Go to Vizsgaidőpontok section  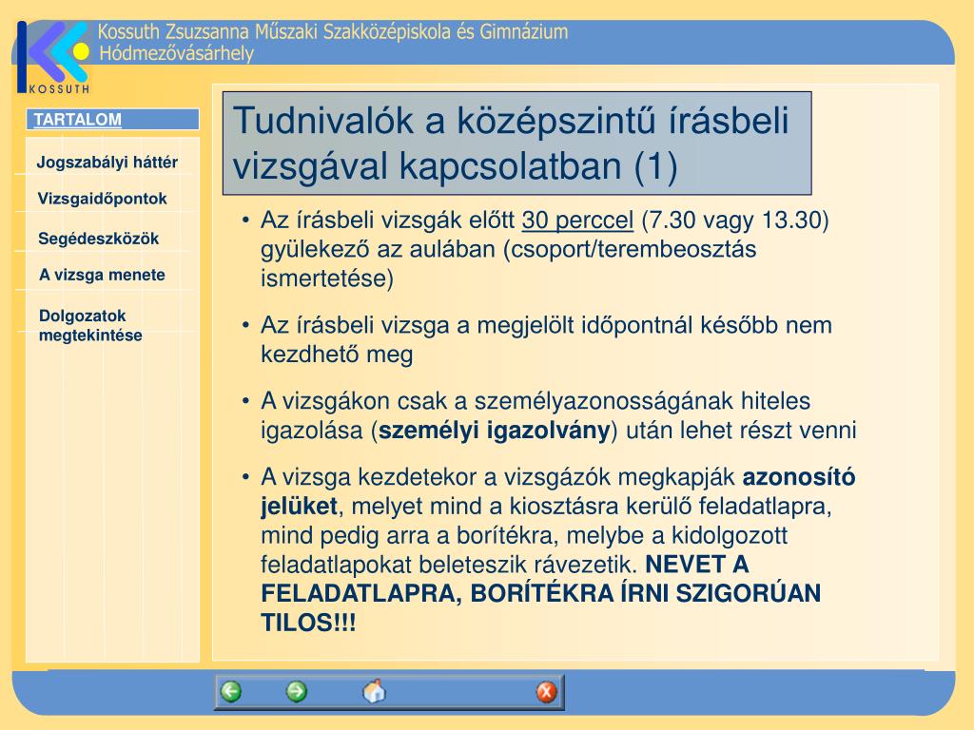(x=102, y=199)
